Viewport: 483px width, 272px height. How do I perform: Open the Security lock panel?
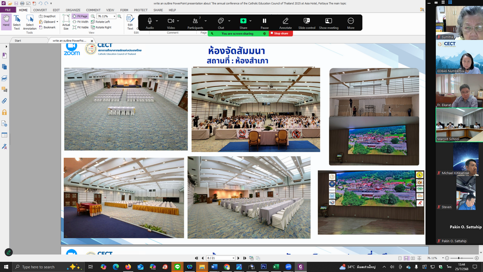(x=5, y=112)
